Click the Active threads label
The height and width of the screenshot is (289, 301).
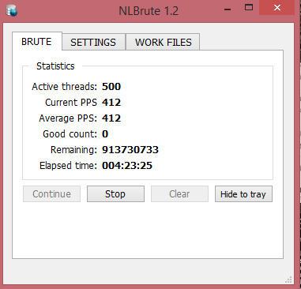(x=65, y=87)
